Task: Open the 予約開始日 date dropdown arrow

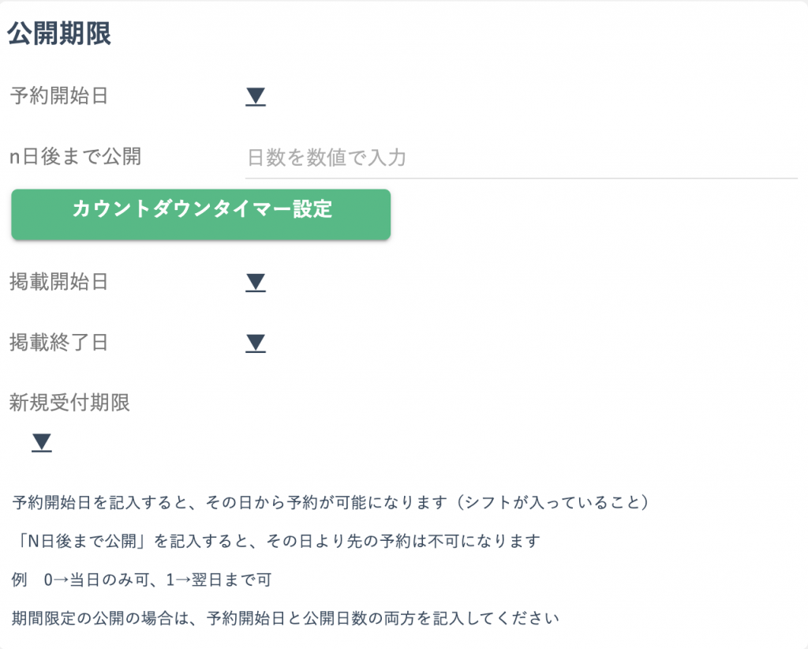Action: (x=255, y=97)
